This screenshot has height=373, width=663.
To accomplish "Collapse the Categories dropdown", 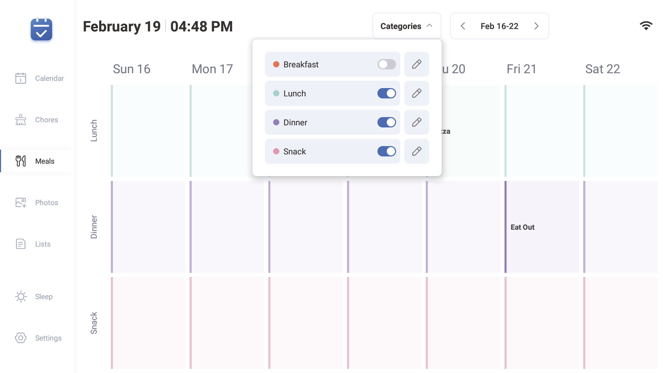I will pyautogui.click(x=406, y=26).
